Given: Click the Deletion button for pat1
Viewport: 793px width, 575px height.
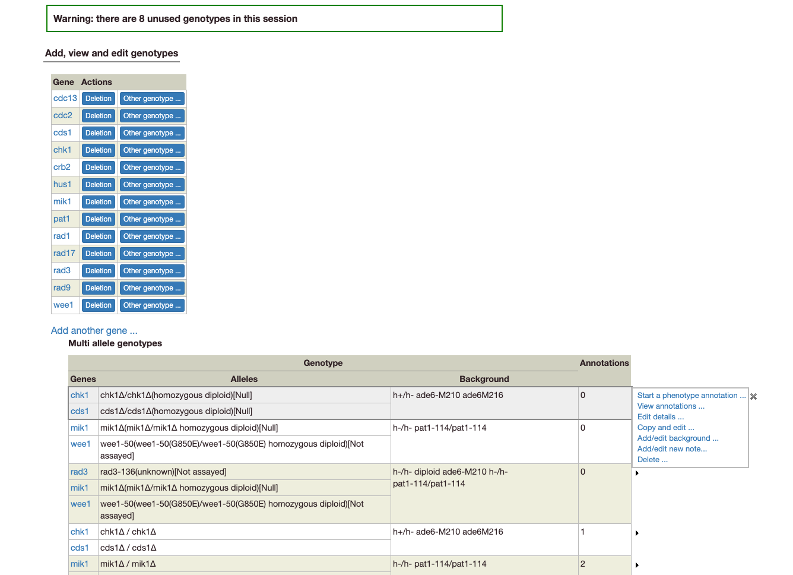Looking at the screenshot, I should click(98, 219).
